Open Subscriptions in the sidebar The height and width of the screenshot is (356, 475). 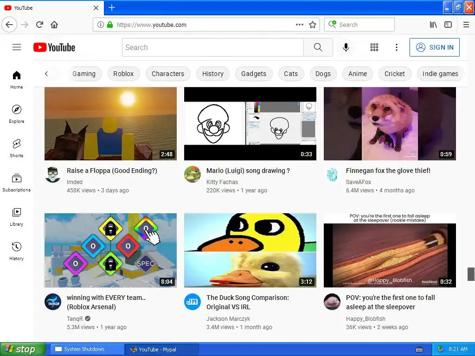16,183
